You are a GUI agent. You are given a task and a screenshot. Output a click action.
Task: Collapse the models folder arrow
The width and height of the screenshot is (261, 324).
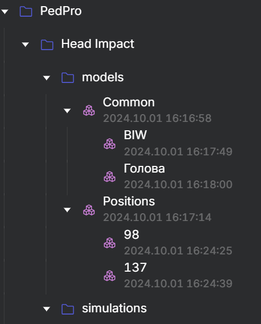tap(46, 78)
